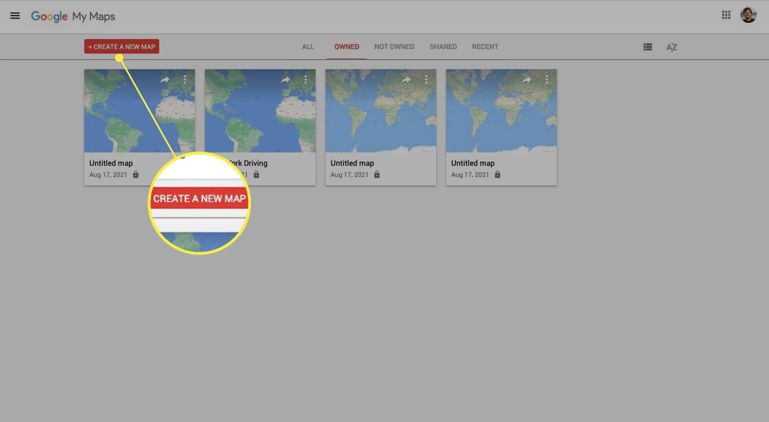The height and width of the screenshot is (422, 769).
Task: Select the Owned tab
Action: pos(347,47)
